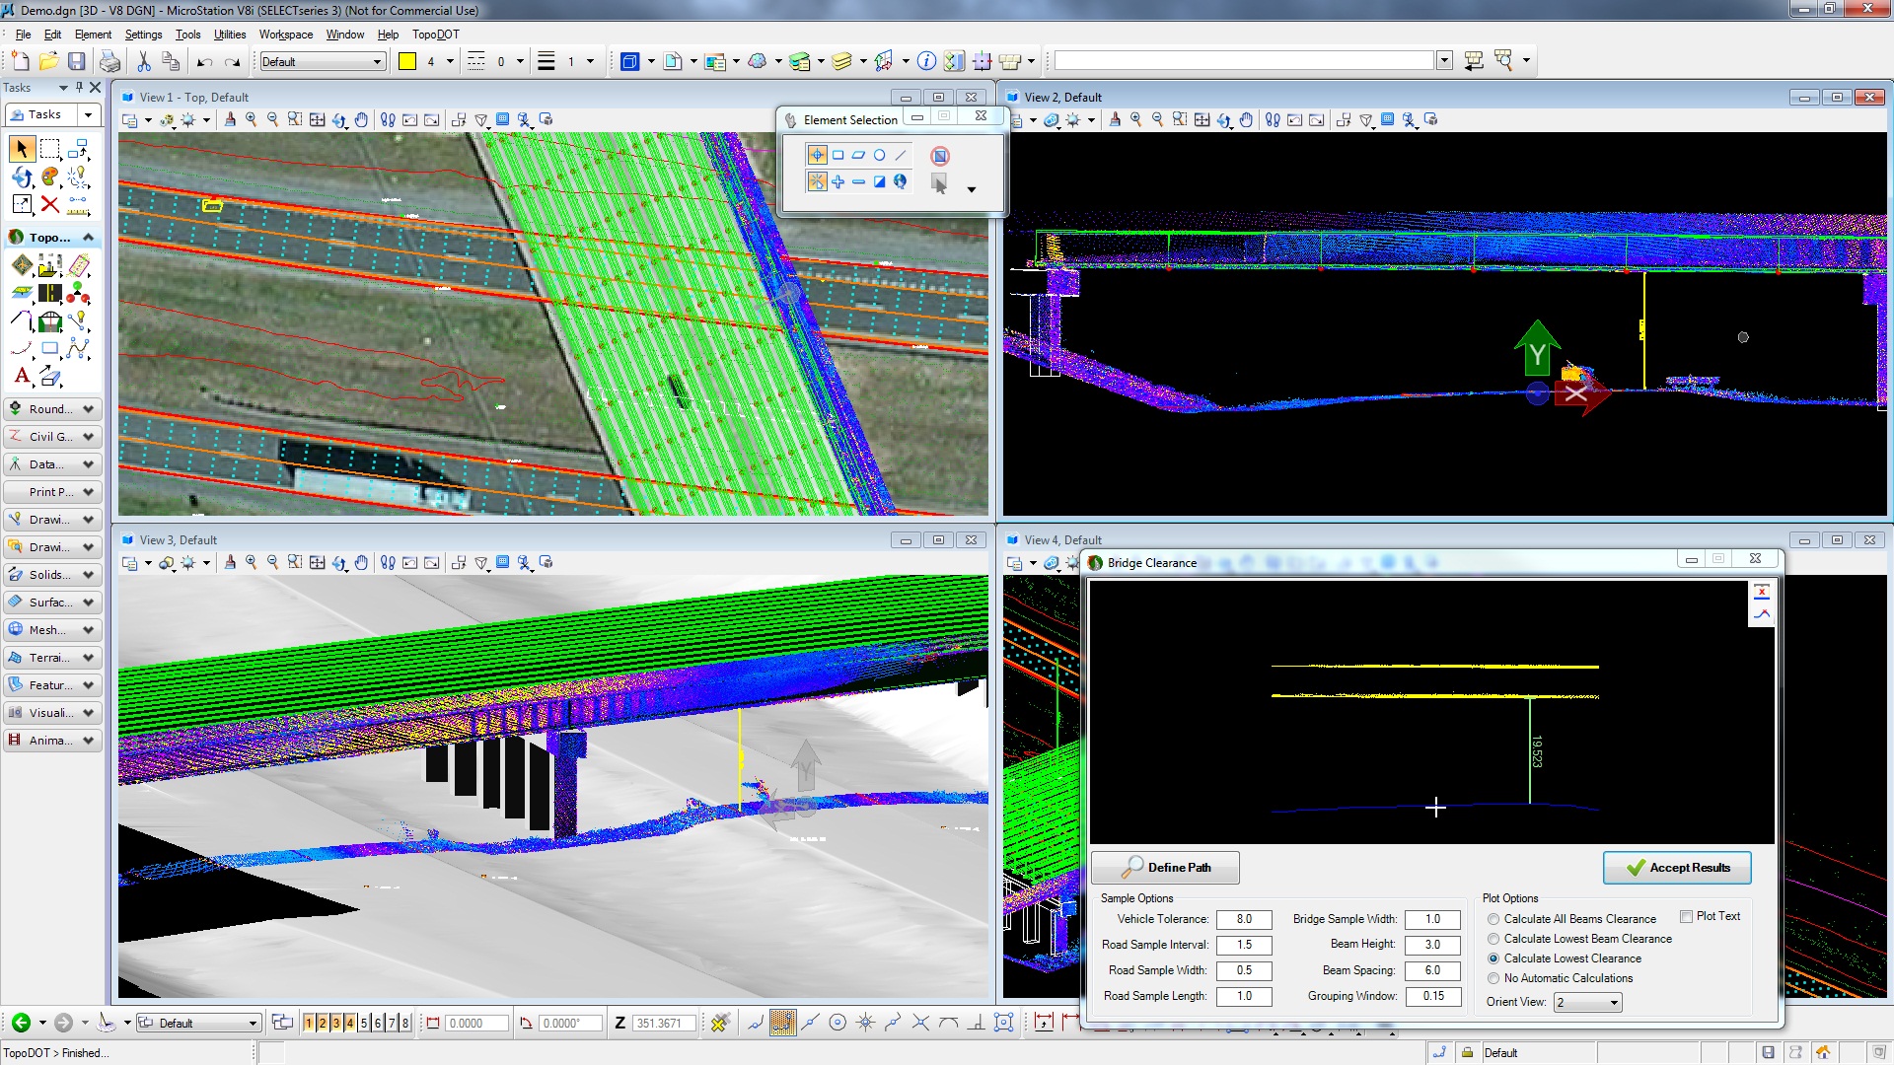This screenshot has width=1894, height=1065.
Task: Click the Print icon in main toolbar
Action: click(x=109, y=61)
